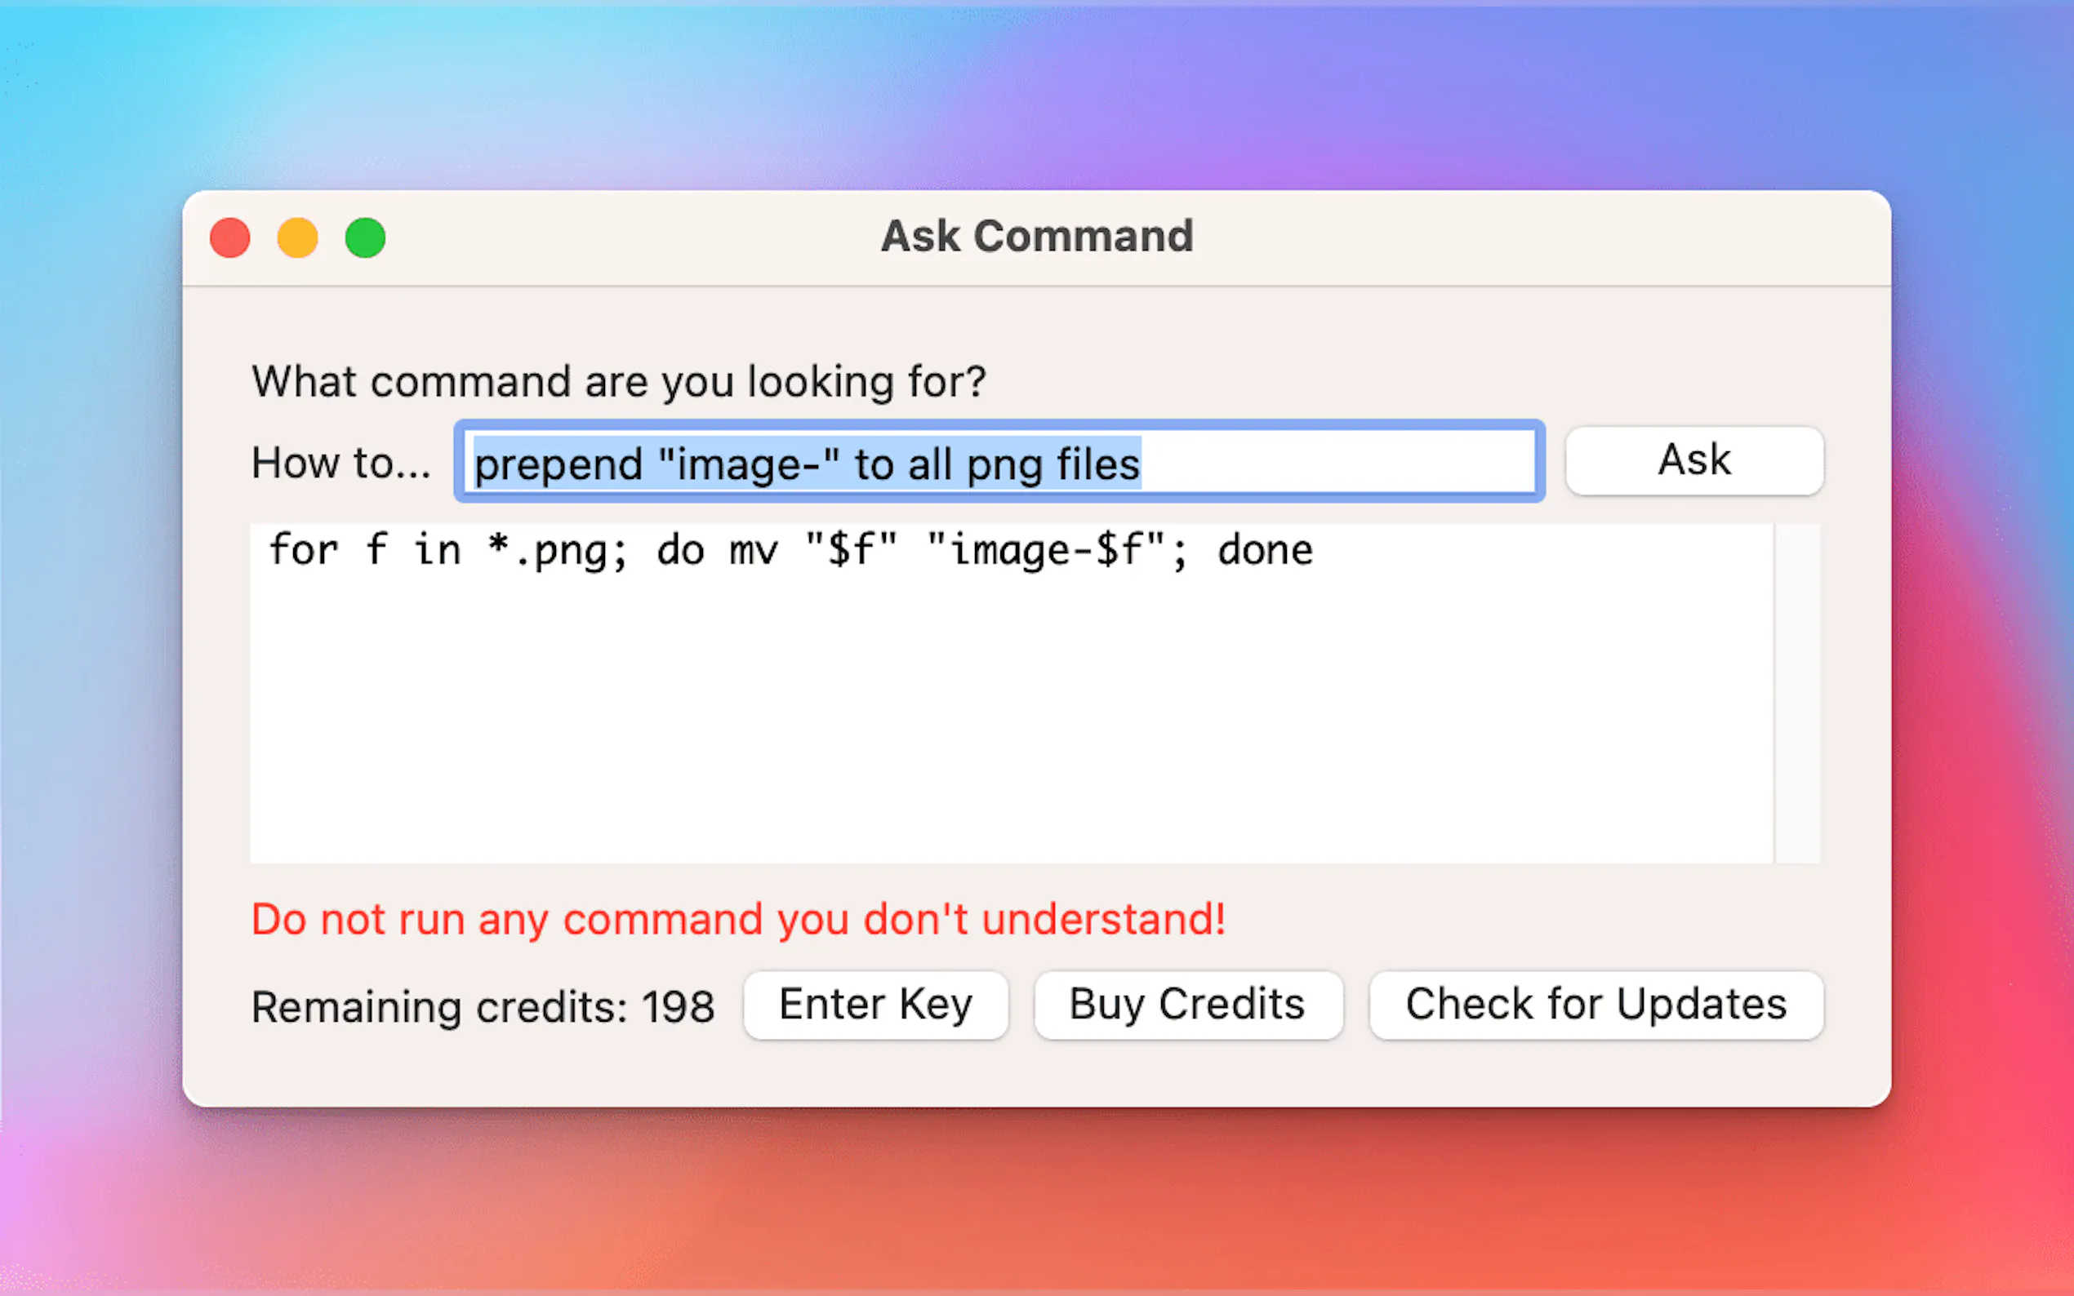This screenshot has width=2074, height=1296.
Task: Click the "mv" word in output
Action: 753,550
